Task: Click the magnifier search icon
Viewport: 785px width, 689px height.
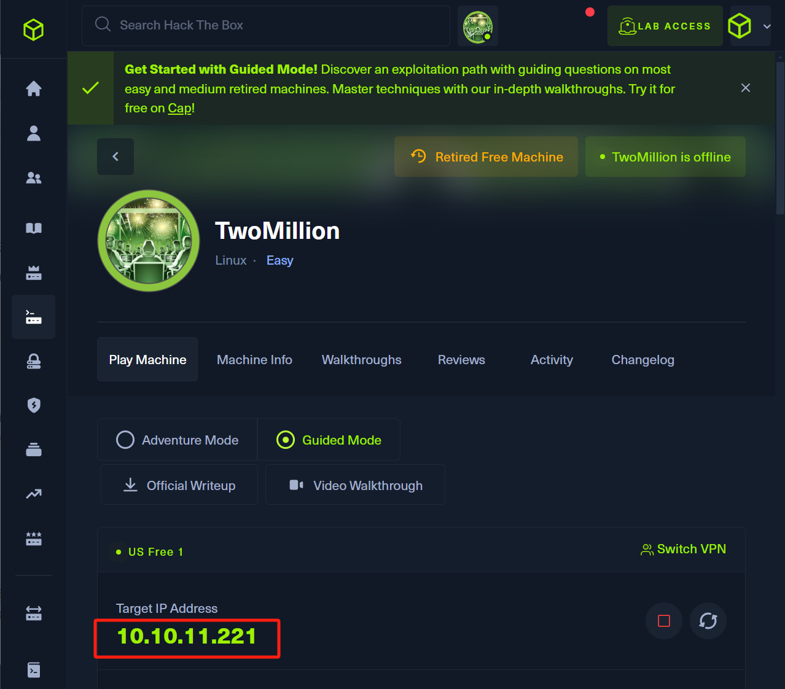Action: 103,25
